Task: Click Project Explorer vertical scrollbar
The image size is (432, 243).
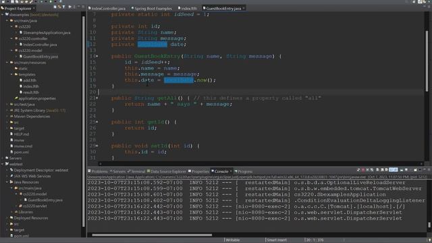Action: pos(84,122)
